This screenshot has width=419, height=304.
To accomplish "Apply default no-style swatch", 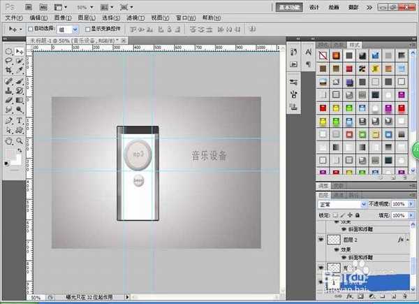I will (x=323, y=55).
